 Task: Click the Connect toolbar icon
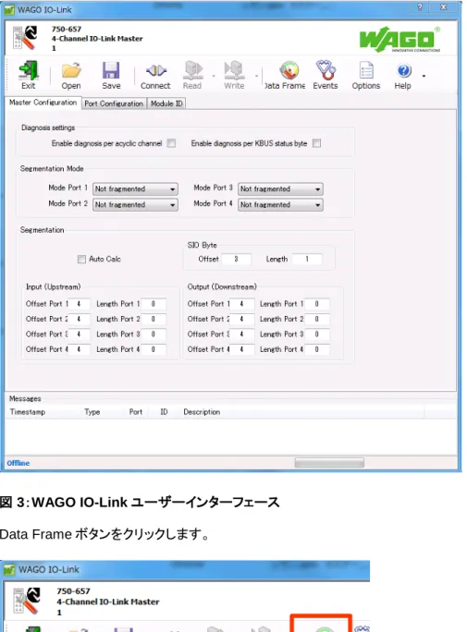(155, 75)
